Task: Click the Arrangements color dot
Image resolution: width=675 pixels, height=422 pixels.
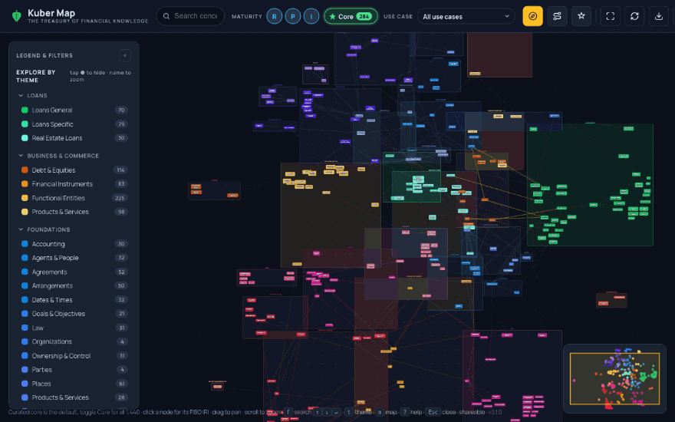Action: point(25,285)
